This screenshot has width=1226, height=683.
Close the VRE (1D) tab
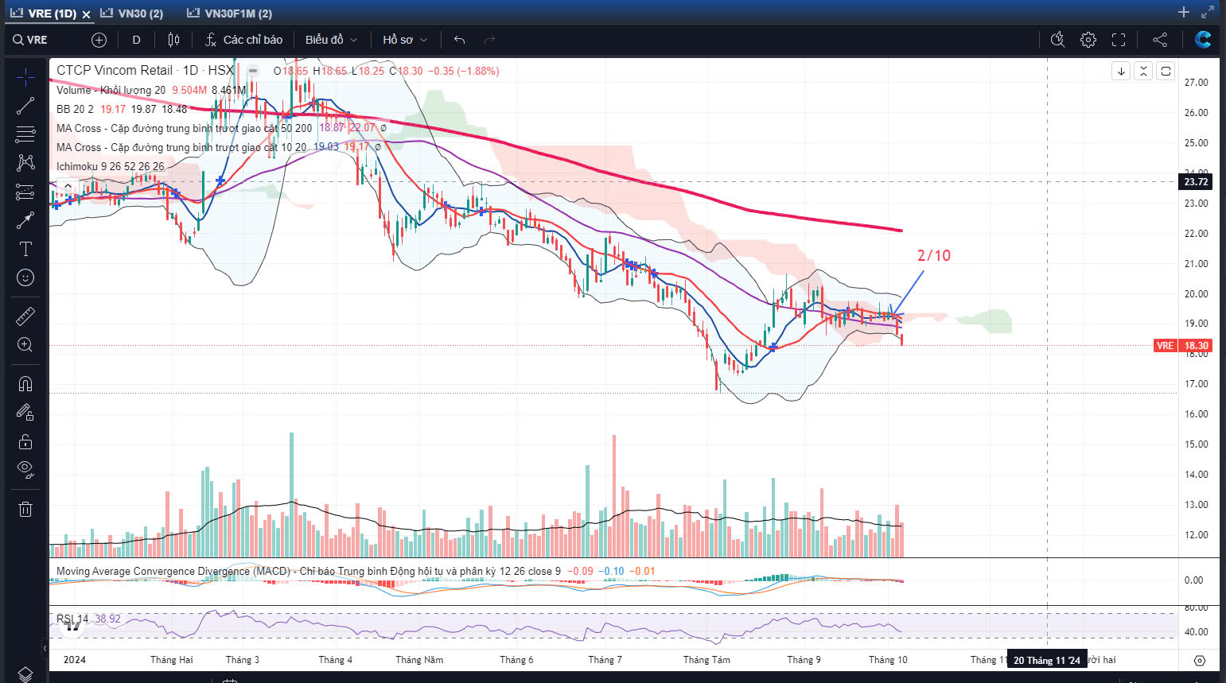[86, 14]
